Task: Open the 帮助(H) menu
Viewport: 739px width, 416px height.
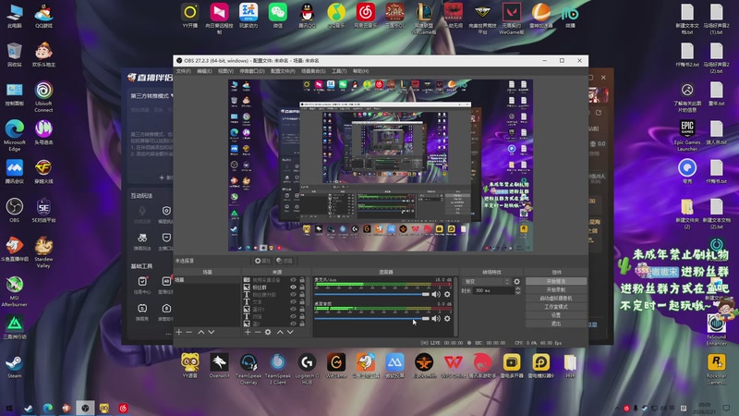Action: coord(360,71)
